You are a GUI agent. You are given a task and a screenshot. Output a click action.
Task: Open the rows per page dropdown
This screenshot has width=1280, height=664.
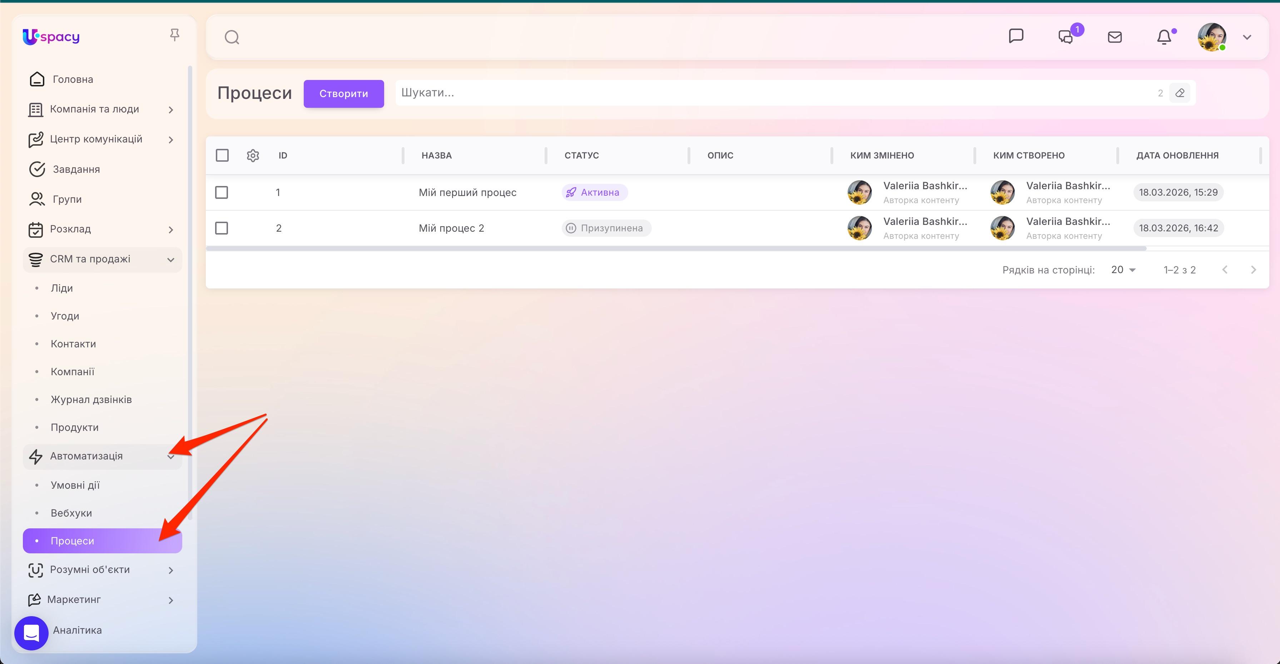pos(1123,270)
